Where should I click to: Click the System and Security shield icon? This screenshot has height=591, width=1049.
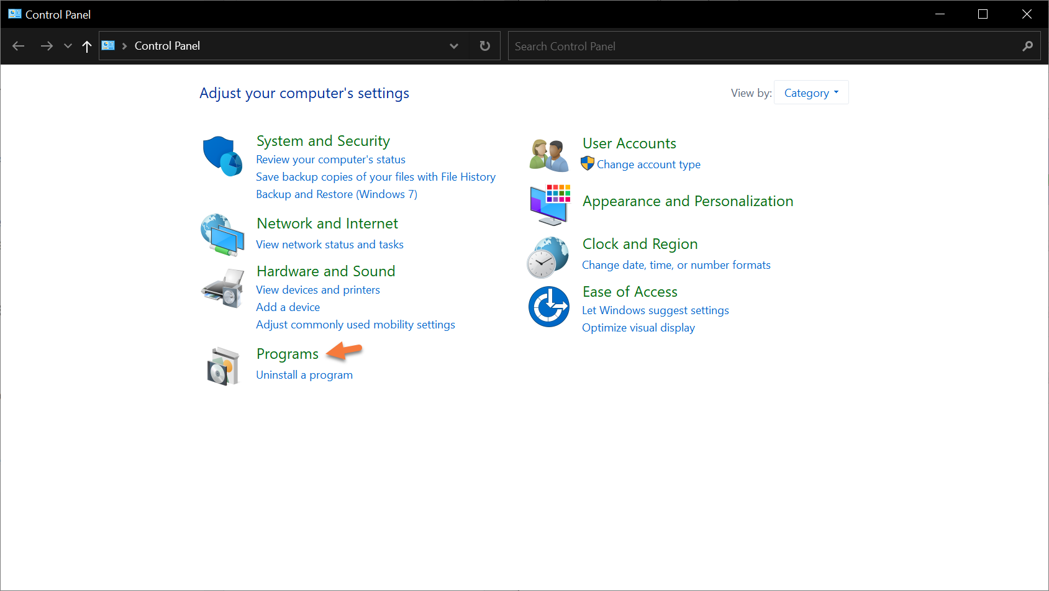(222, 156)
